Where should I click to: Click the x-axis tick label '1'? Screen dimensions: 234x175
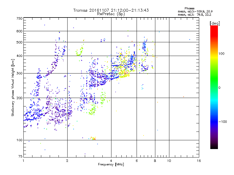23,161
